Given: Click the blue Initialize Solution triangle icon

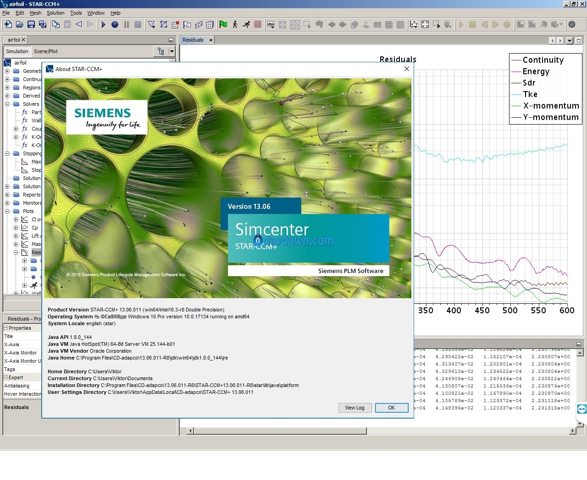Looking at the screenshot, I should (104, 24).
